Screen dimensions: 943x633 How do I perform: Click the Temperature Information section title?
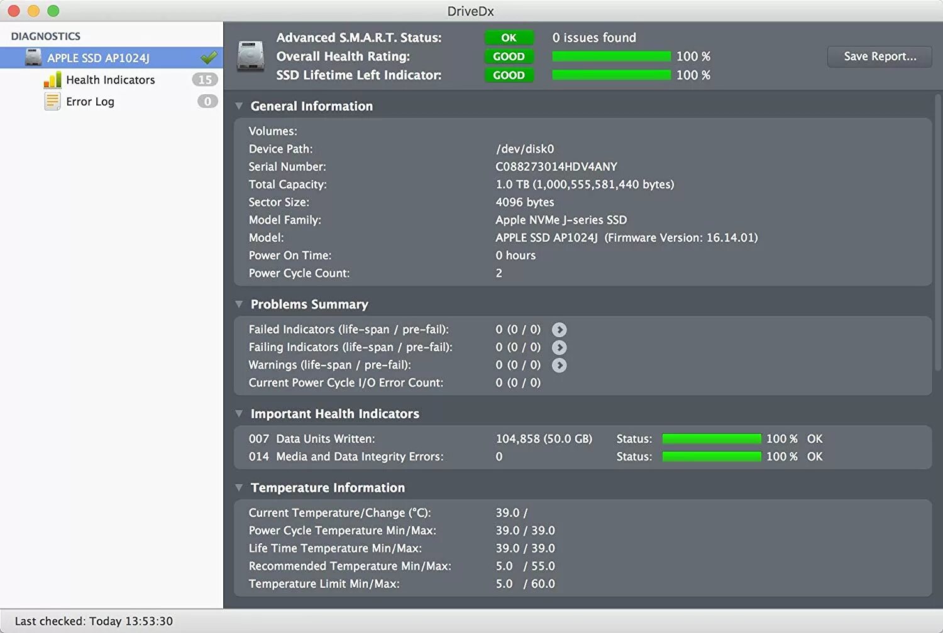[x=328, y=488]
